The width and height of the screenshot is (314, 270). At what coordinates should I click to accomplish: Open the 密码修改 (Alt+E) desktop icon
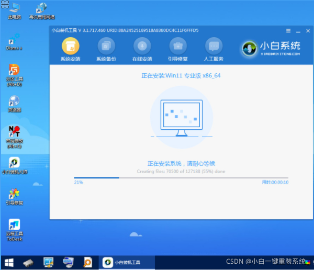click(15, 137)
